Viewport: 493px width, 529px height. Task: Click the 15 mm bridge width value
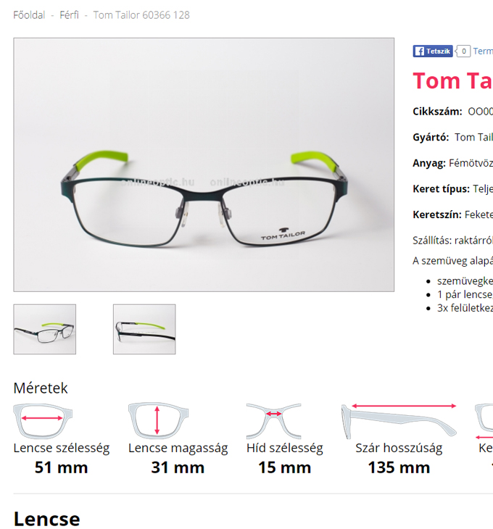tap(284, 467)
